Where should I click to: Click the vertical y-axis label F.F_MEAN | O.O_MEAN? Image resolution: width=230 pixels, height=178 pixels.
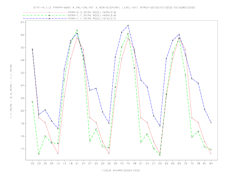tap(11, 91)
